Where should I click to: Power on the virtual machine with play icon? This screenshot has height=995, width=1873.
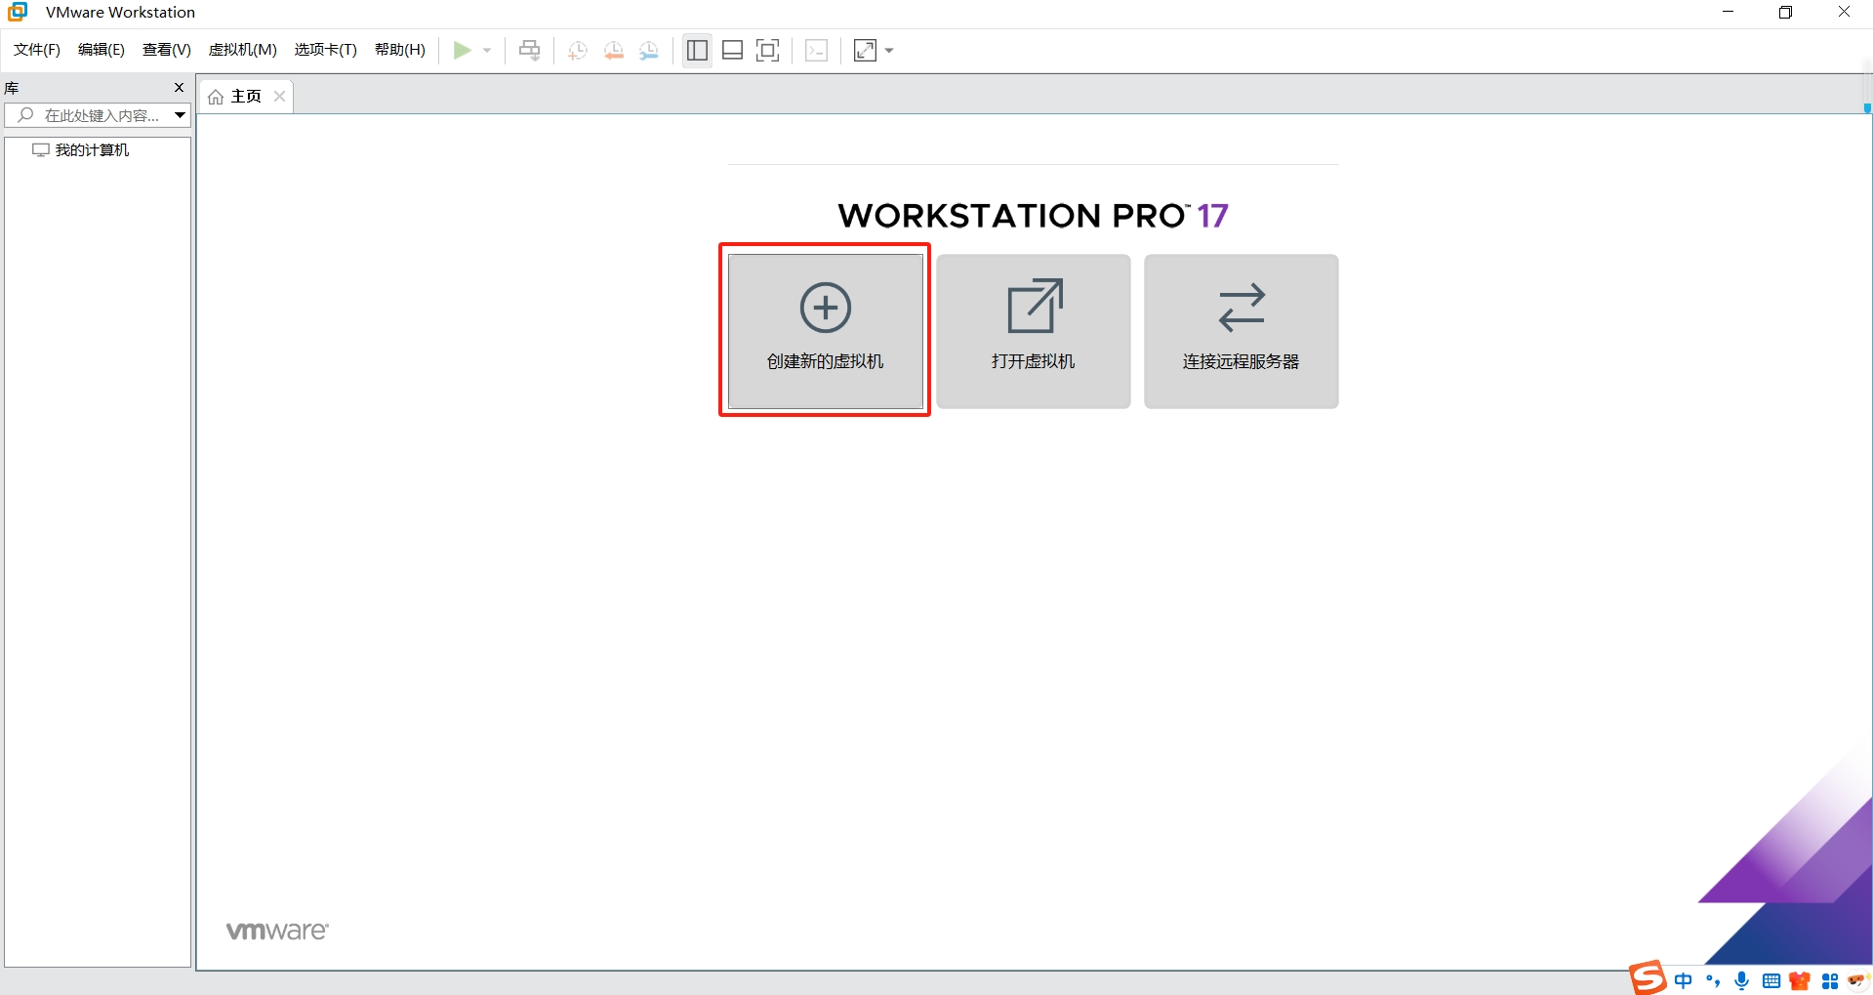[x=463, y=50]
